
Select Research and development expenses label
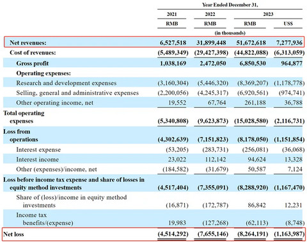67,83
